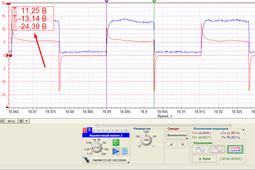Click the T1= 18,8899 с readout

pyautogui.click(x=201, y=133)
